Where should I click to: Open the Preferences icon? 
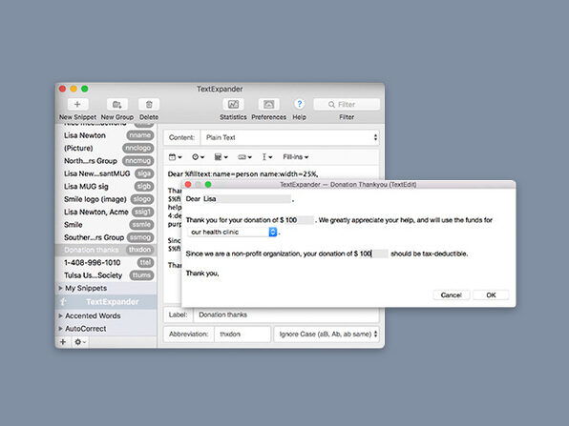(x=268, y=104)
